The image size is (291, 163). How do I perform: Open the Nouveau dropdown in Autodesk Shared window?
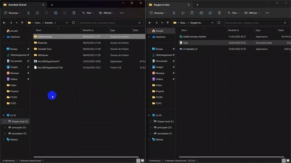click(x=12, y=13)
